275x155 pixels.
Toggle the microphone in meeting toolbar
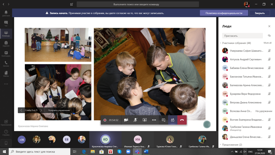point(136,120)
